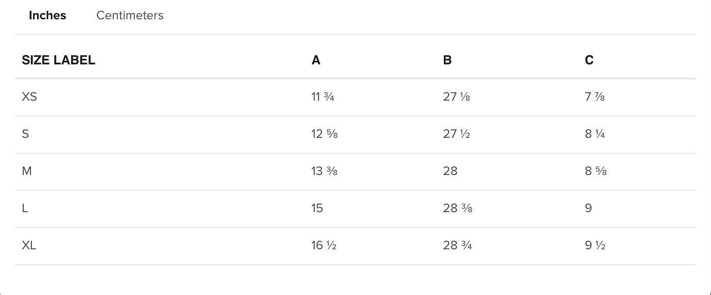Screen dimensions: 711x295
Task: Click the 28 ⅜ value for size L
Action: point(458,208)
